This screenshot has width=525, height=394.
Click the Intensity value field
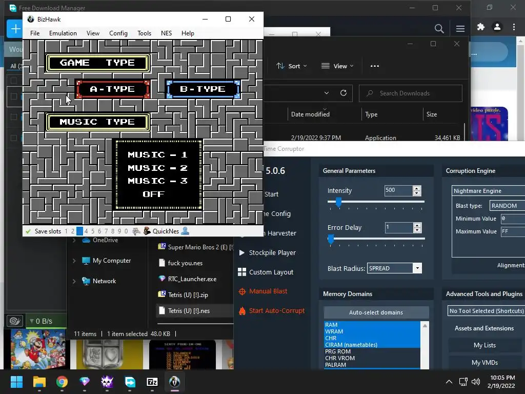[x=398, y=190]
